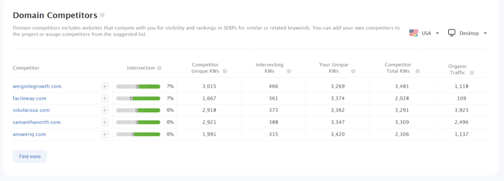Click the Competitor column header
Image resolution: width=504 pixels, height=181 pixels.
tap(26, 68)
